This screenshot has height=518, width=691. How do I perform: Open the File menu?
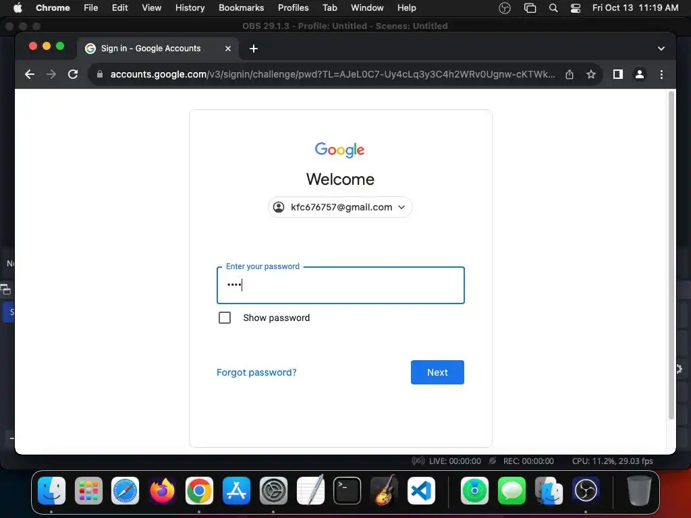tap(91, 7)
